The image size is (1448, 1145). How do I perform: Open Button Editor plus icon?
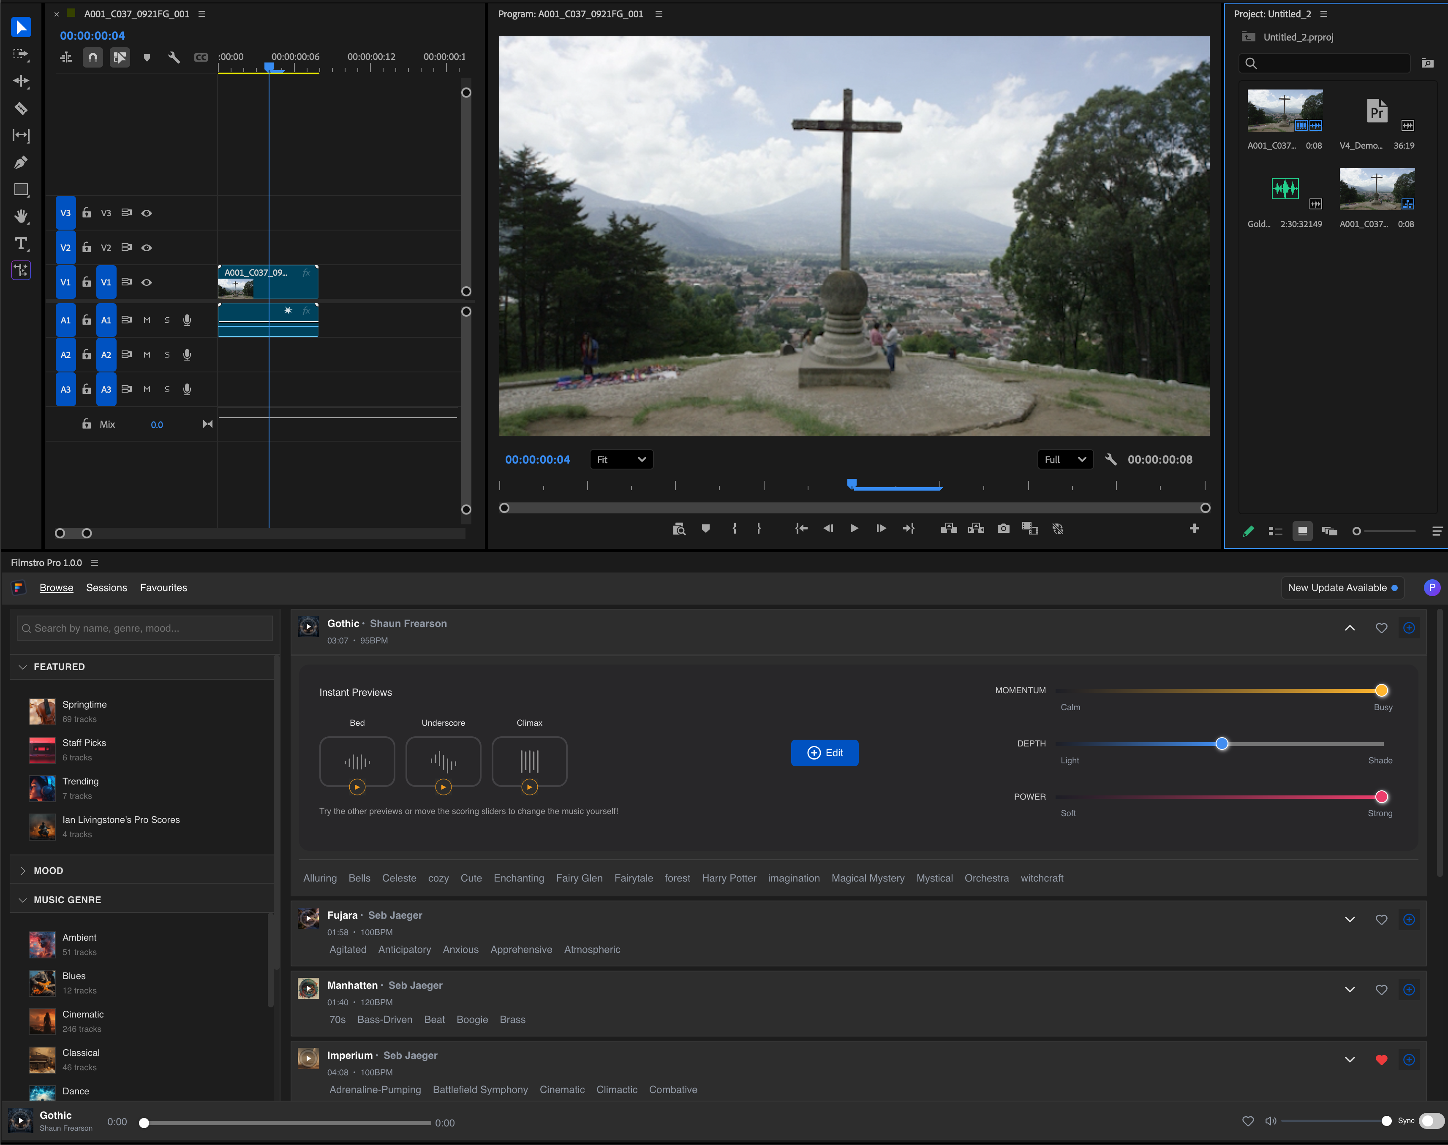(1195, 528)
